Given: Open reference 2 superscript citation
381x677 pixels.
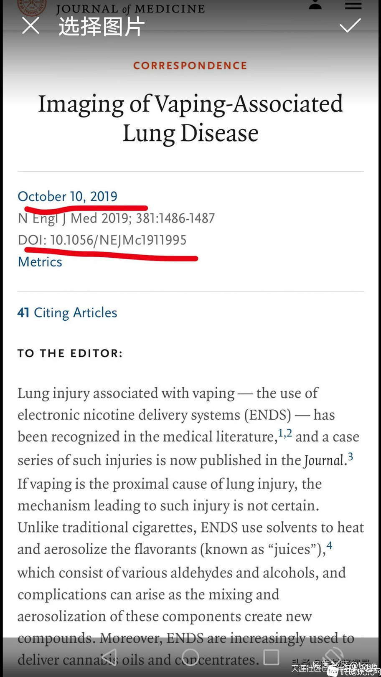Looking at the screenshot, I should pyautogui.click(x=289, y=433).
